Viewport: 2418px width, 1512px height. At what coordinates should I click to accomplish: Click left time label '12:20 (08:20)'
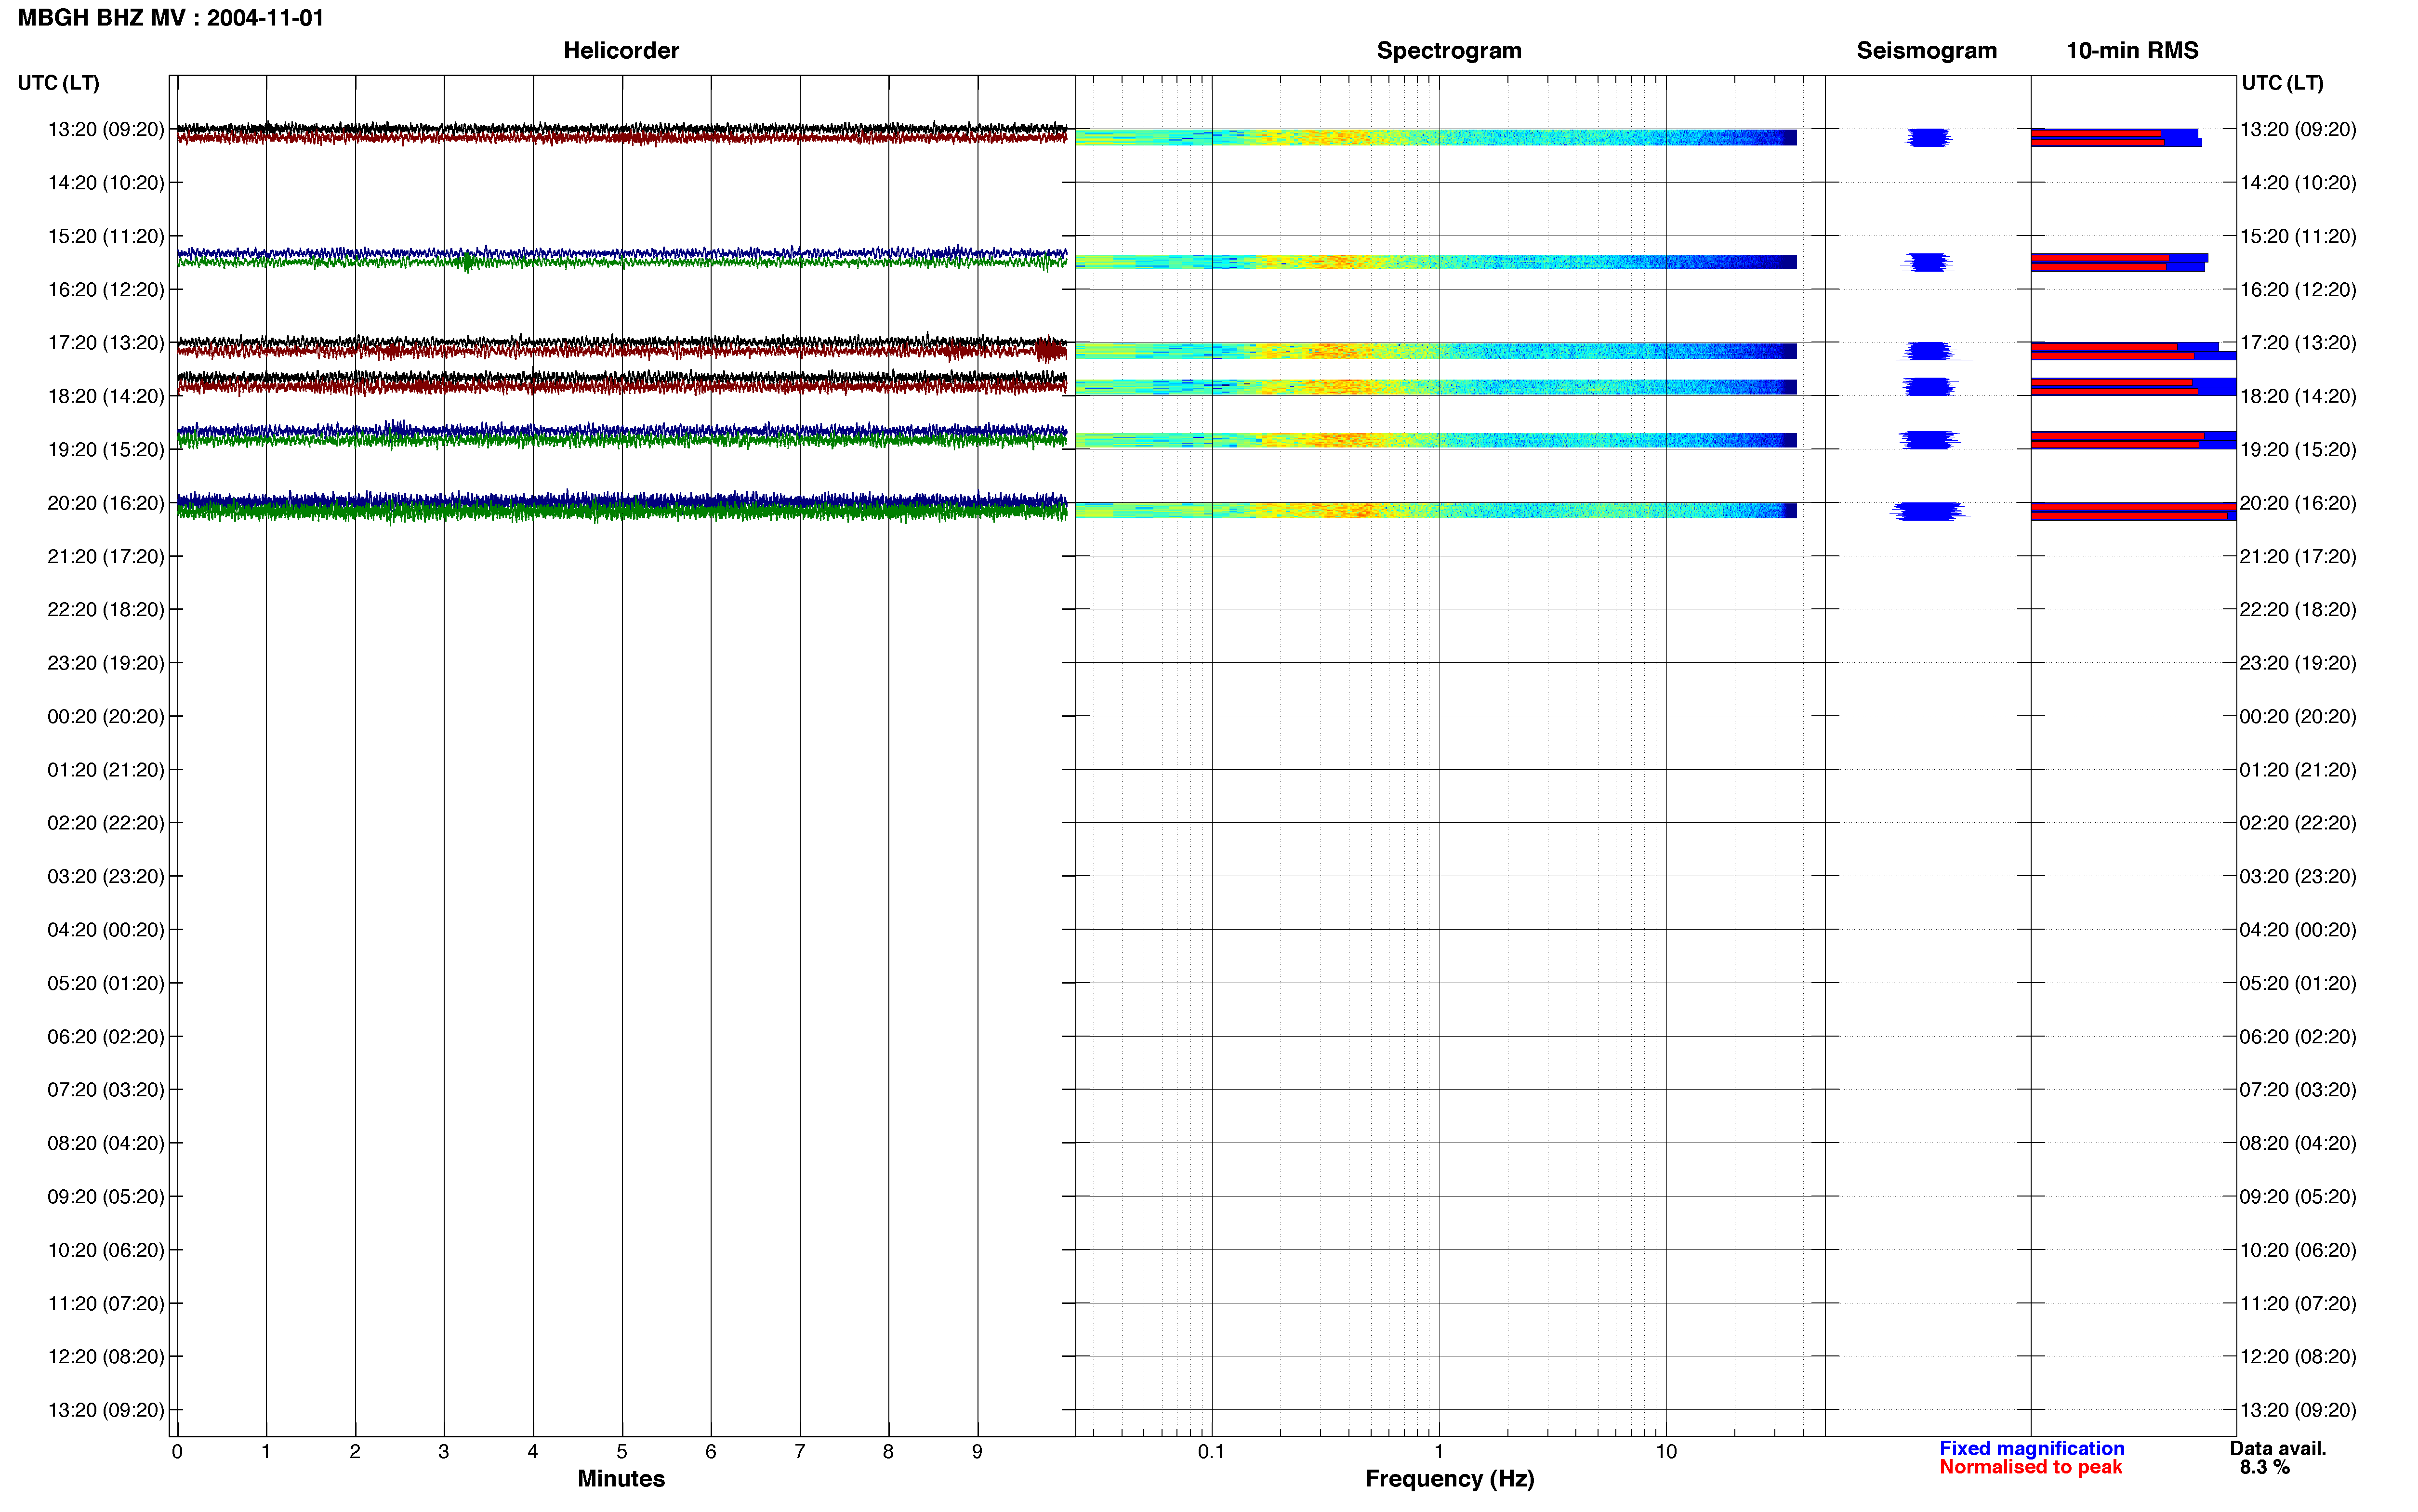point(106,1357)
